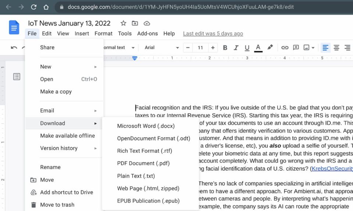Star the IoT News document

123,23
